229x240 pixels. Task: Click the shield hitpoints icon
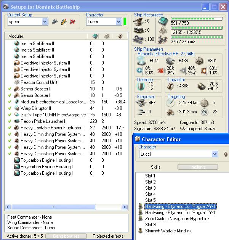[141, 61]
